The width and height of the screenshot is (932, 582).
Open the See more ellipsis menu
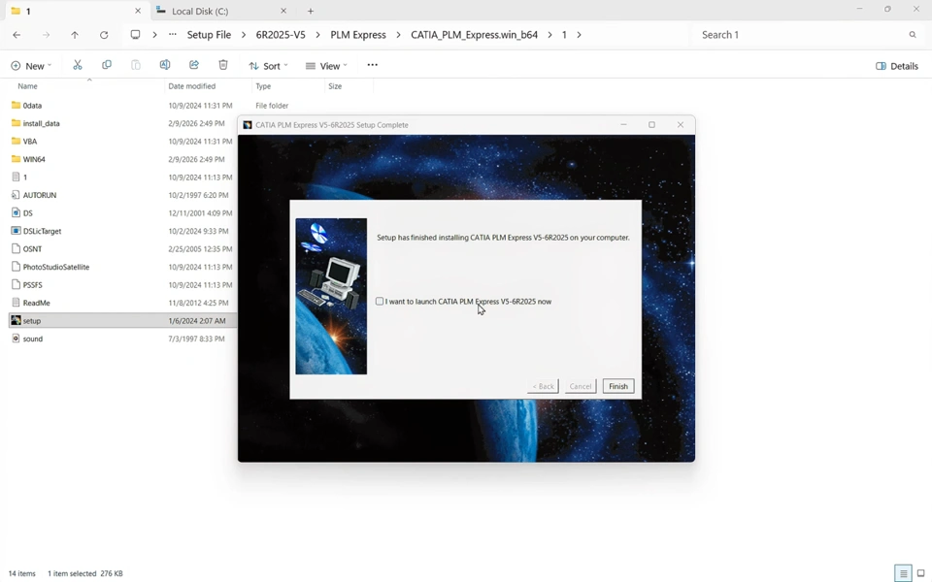click(372, 65)
